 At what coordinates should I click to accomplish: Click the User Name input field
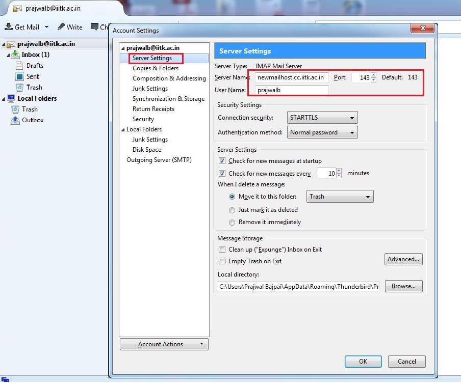tap(292, 90)
